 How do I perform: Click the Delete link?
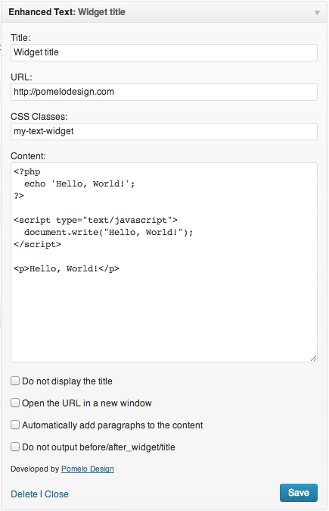(x=24, y=494)
